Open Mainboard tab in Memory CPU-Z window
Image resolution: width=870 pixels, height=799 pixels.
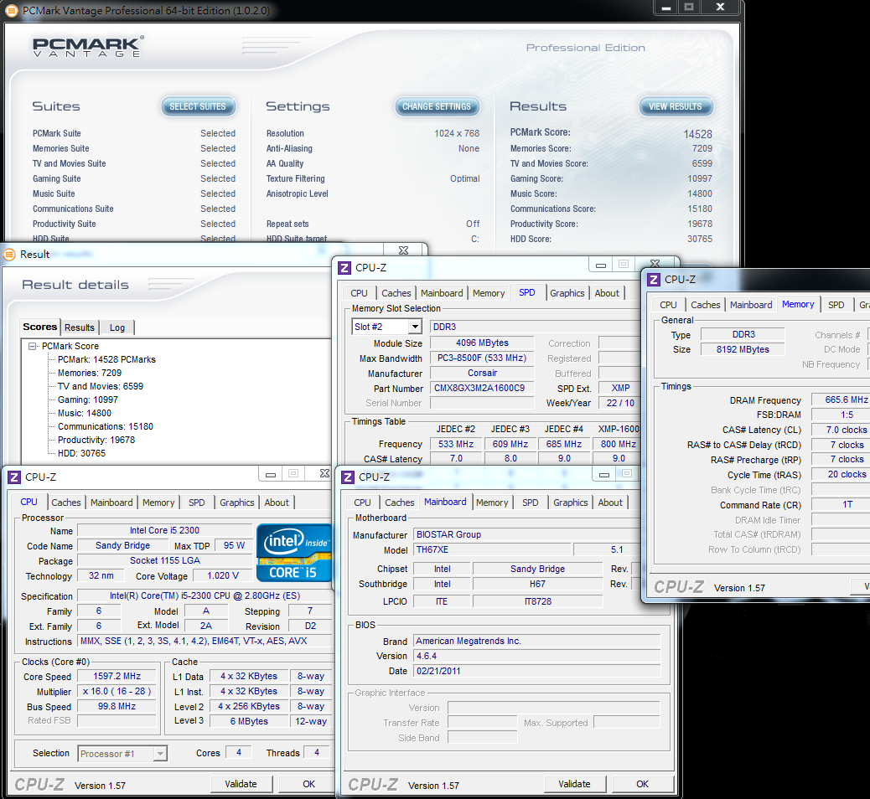[751, 305]
